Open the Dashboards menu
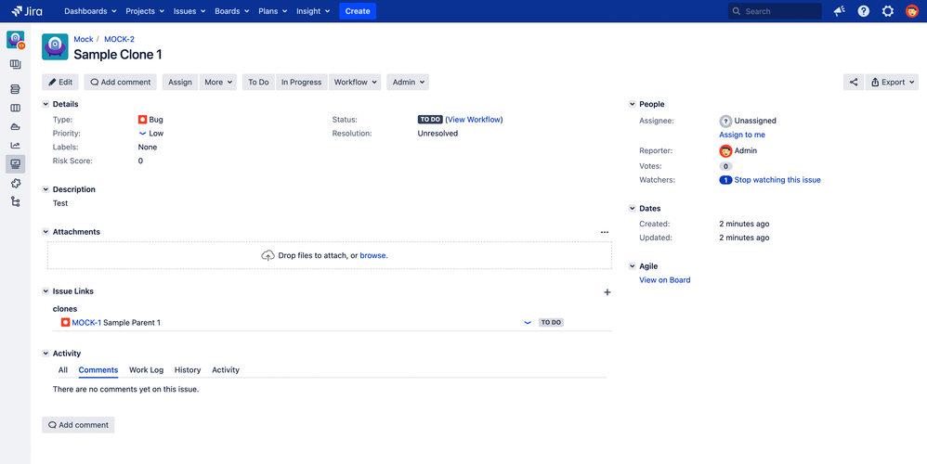The image size is (927, 464). click(x=90, y=11)
